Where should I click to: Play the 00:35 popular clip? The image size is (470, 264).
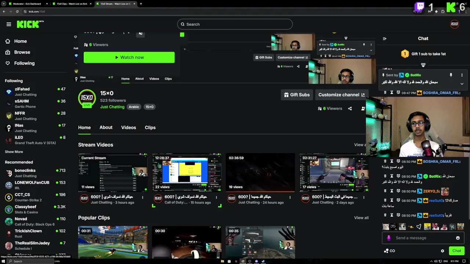(260, 242)
